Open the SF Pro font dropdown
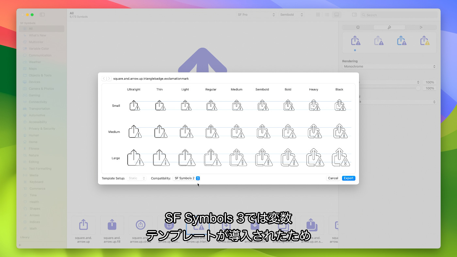The height and width of the screenshot is (257, 457). coord(256,15)
